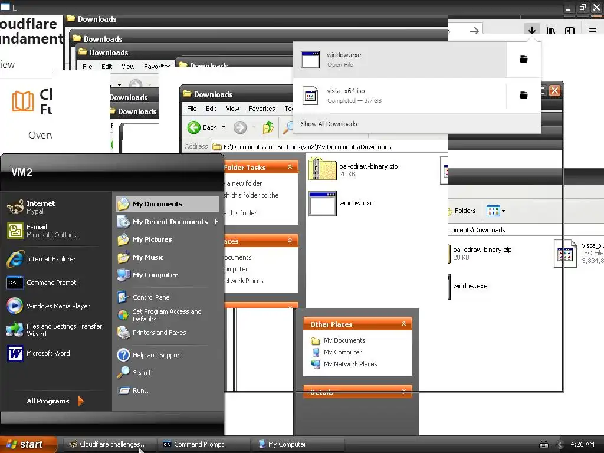Open the browser hamburger menu

click(592, 30)
